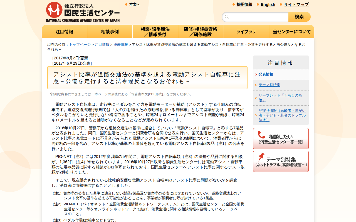Click the サイトマップ link

[296, 4]
